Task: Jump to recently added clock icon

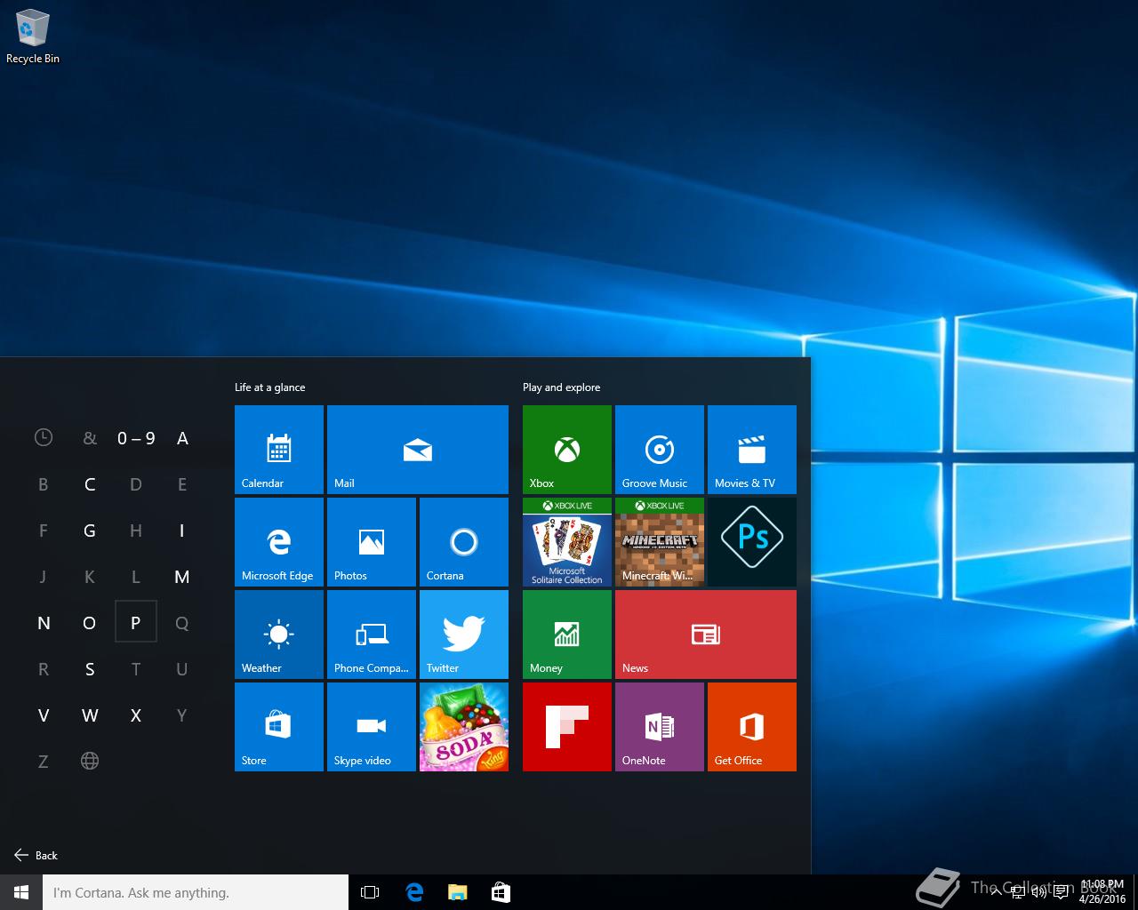Action: [x=44, y=437]
